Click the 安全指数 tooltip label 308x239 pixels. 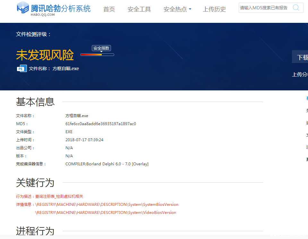pyautogui.click(x=101, y=48)
